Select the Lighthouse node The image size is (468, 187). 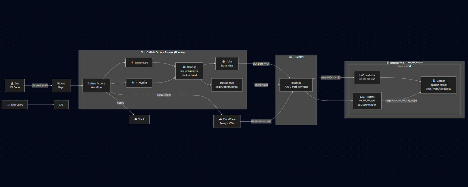139,63
